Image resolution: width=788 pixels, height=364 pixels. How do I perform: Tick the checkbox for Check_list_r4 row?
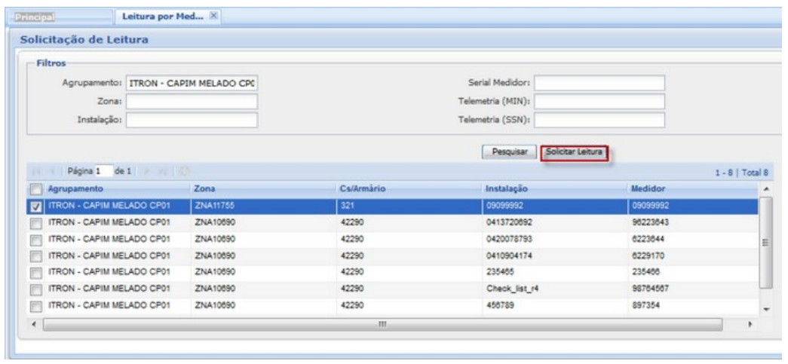coord(35,288)
